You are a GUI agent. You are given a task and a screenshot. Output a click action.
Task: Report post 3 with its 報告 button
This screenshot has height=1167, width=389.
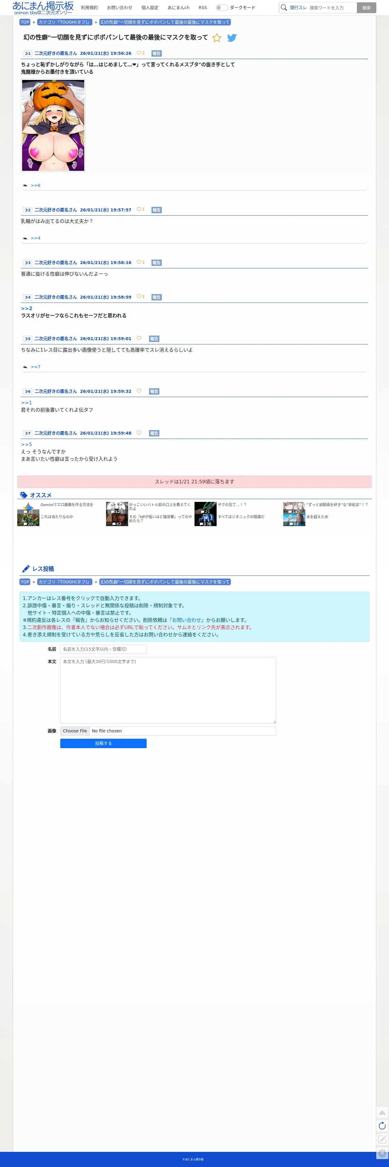(x=156, y=263)
